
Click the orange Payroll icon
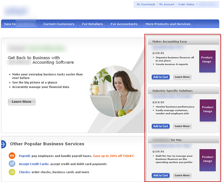pos(12,155)
